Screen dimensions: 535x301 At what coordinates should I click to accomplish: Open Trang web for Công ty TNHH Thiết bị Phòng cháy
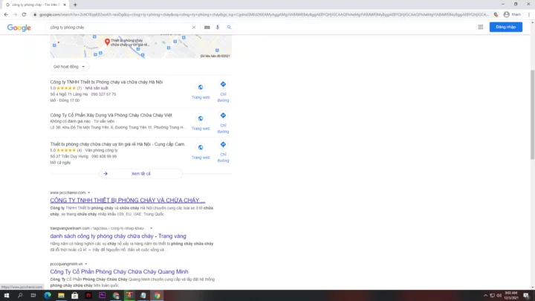[x=201, y=91]
